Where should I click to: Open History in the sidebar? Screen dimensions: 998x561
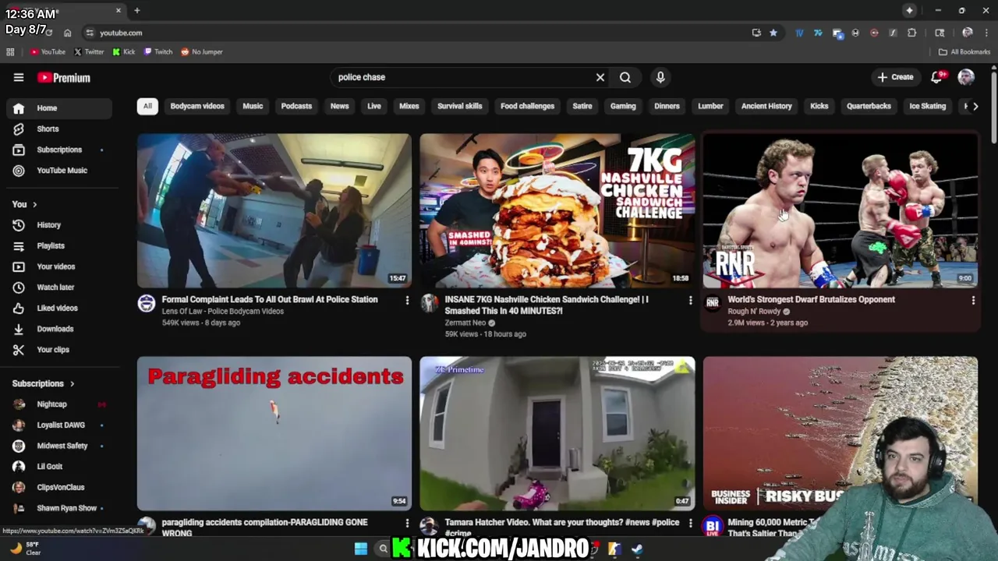click(x=59, y=225)
